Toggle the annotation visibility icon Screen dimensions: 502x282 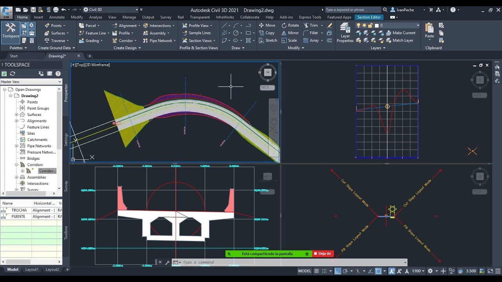[392, 271]
